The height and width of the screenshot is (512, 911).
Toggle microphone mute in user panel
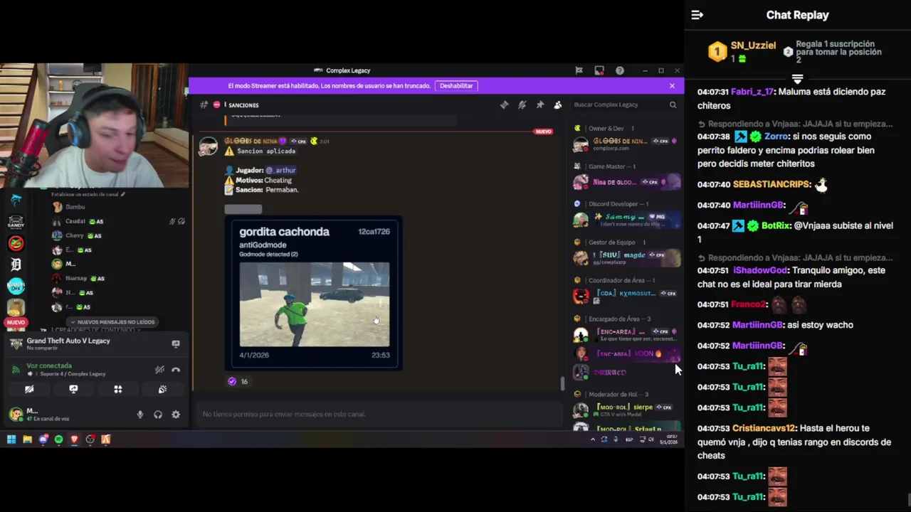tap(140, 415)
